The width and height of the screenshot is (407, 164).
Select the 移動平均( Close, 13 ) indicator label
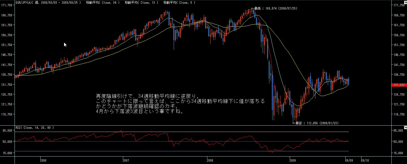coord(141,2)
